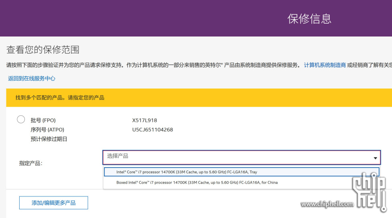
Task: Click the serial number U5CJ651104268
Action: point(153,130)
